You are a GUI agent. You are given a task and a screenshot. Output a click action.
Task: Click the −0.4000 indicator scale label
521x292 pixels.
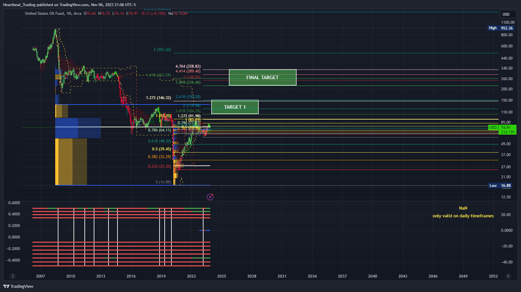13,260
